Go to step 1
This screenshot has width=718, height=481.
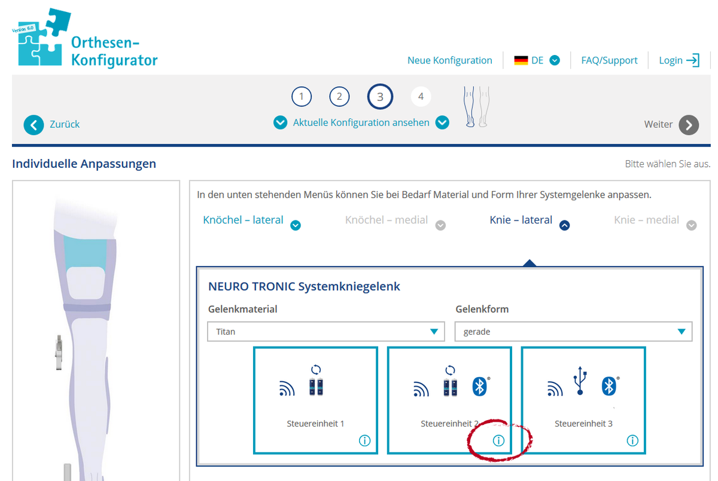pos(302,97)
